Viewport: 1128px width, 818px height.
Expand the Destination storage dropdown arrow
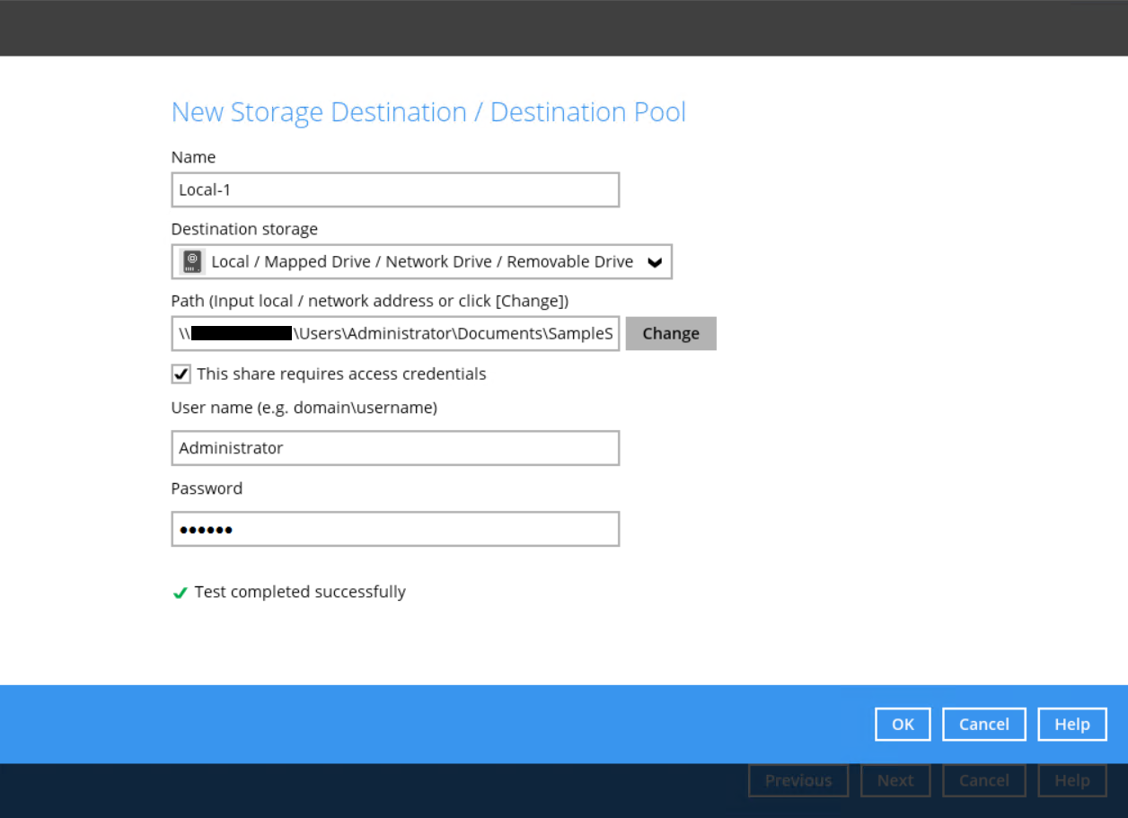(655, 262)
